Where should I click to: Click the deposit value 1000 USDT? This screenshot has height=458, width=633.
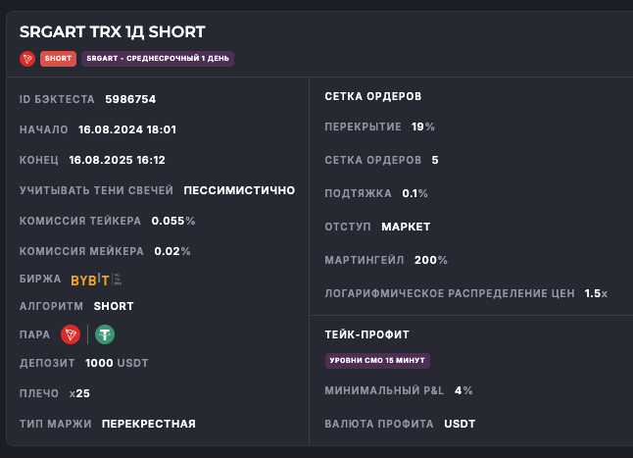[x=117, y=363]
